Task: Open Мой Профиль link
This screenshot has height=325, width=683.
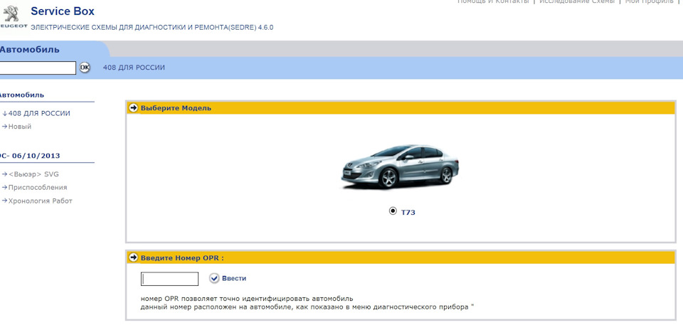Action: click(649, 1)
